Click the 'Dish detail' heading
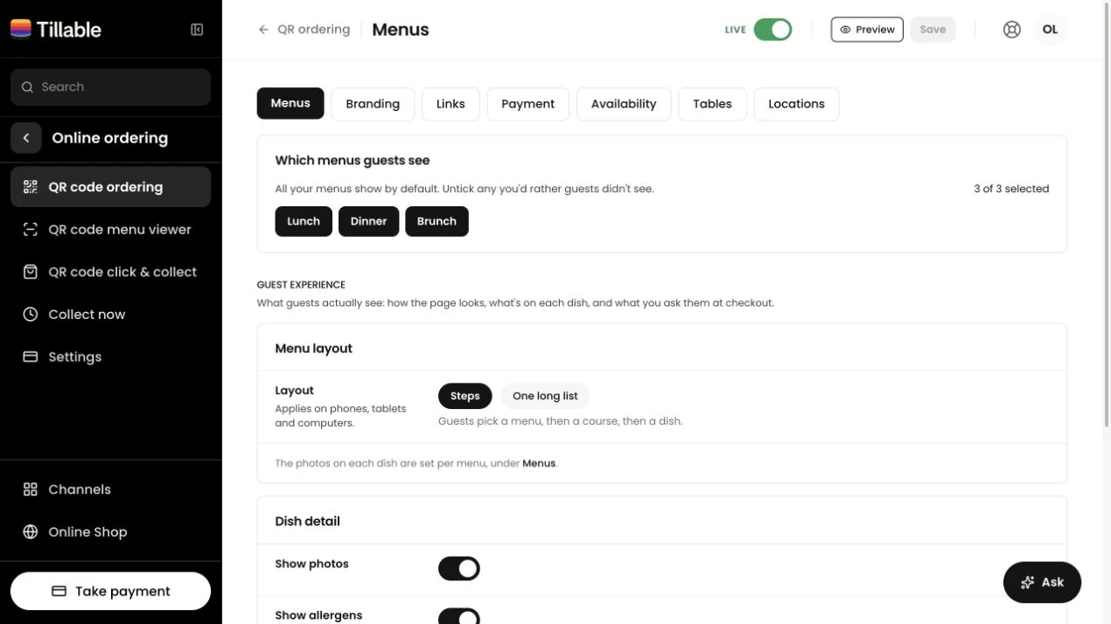1111x624 pixels. [308, 522]
